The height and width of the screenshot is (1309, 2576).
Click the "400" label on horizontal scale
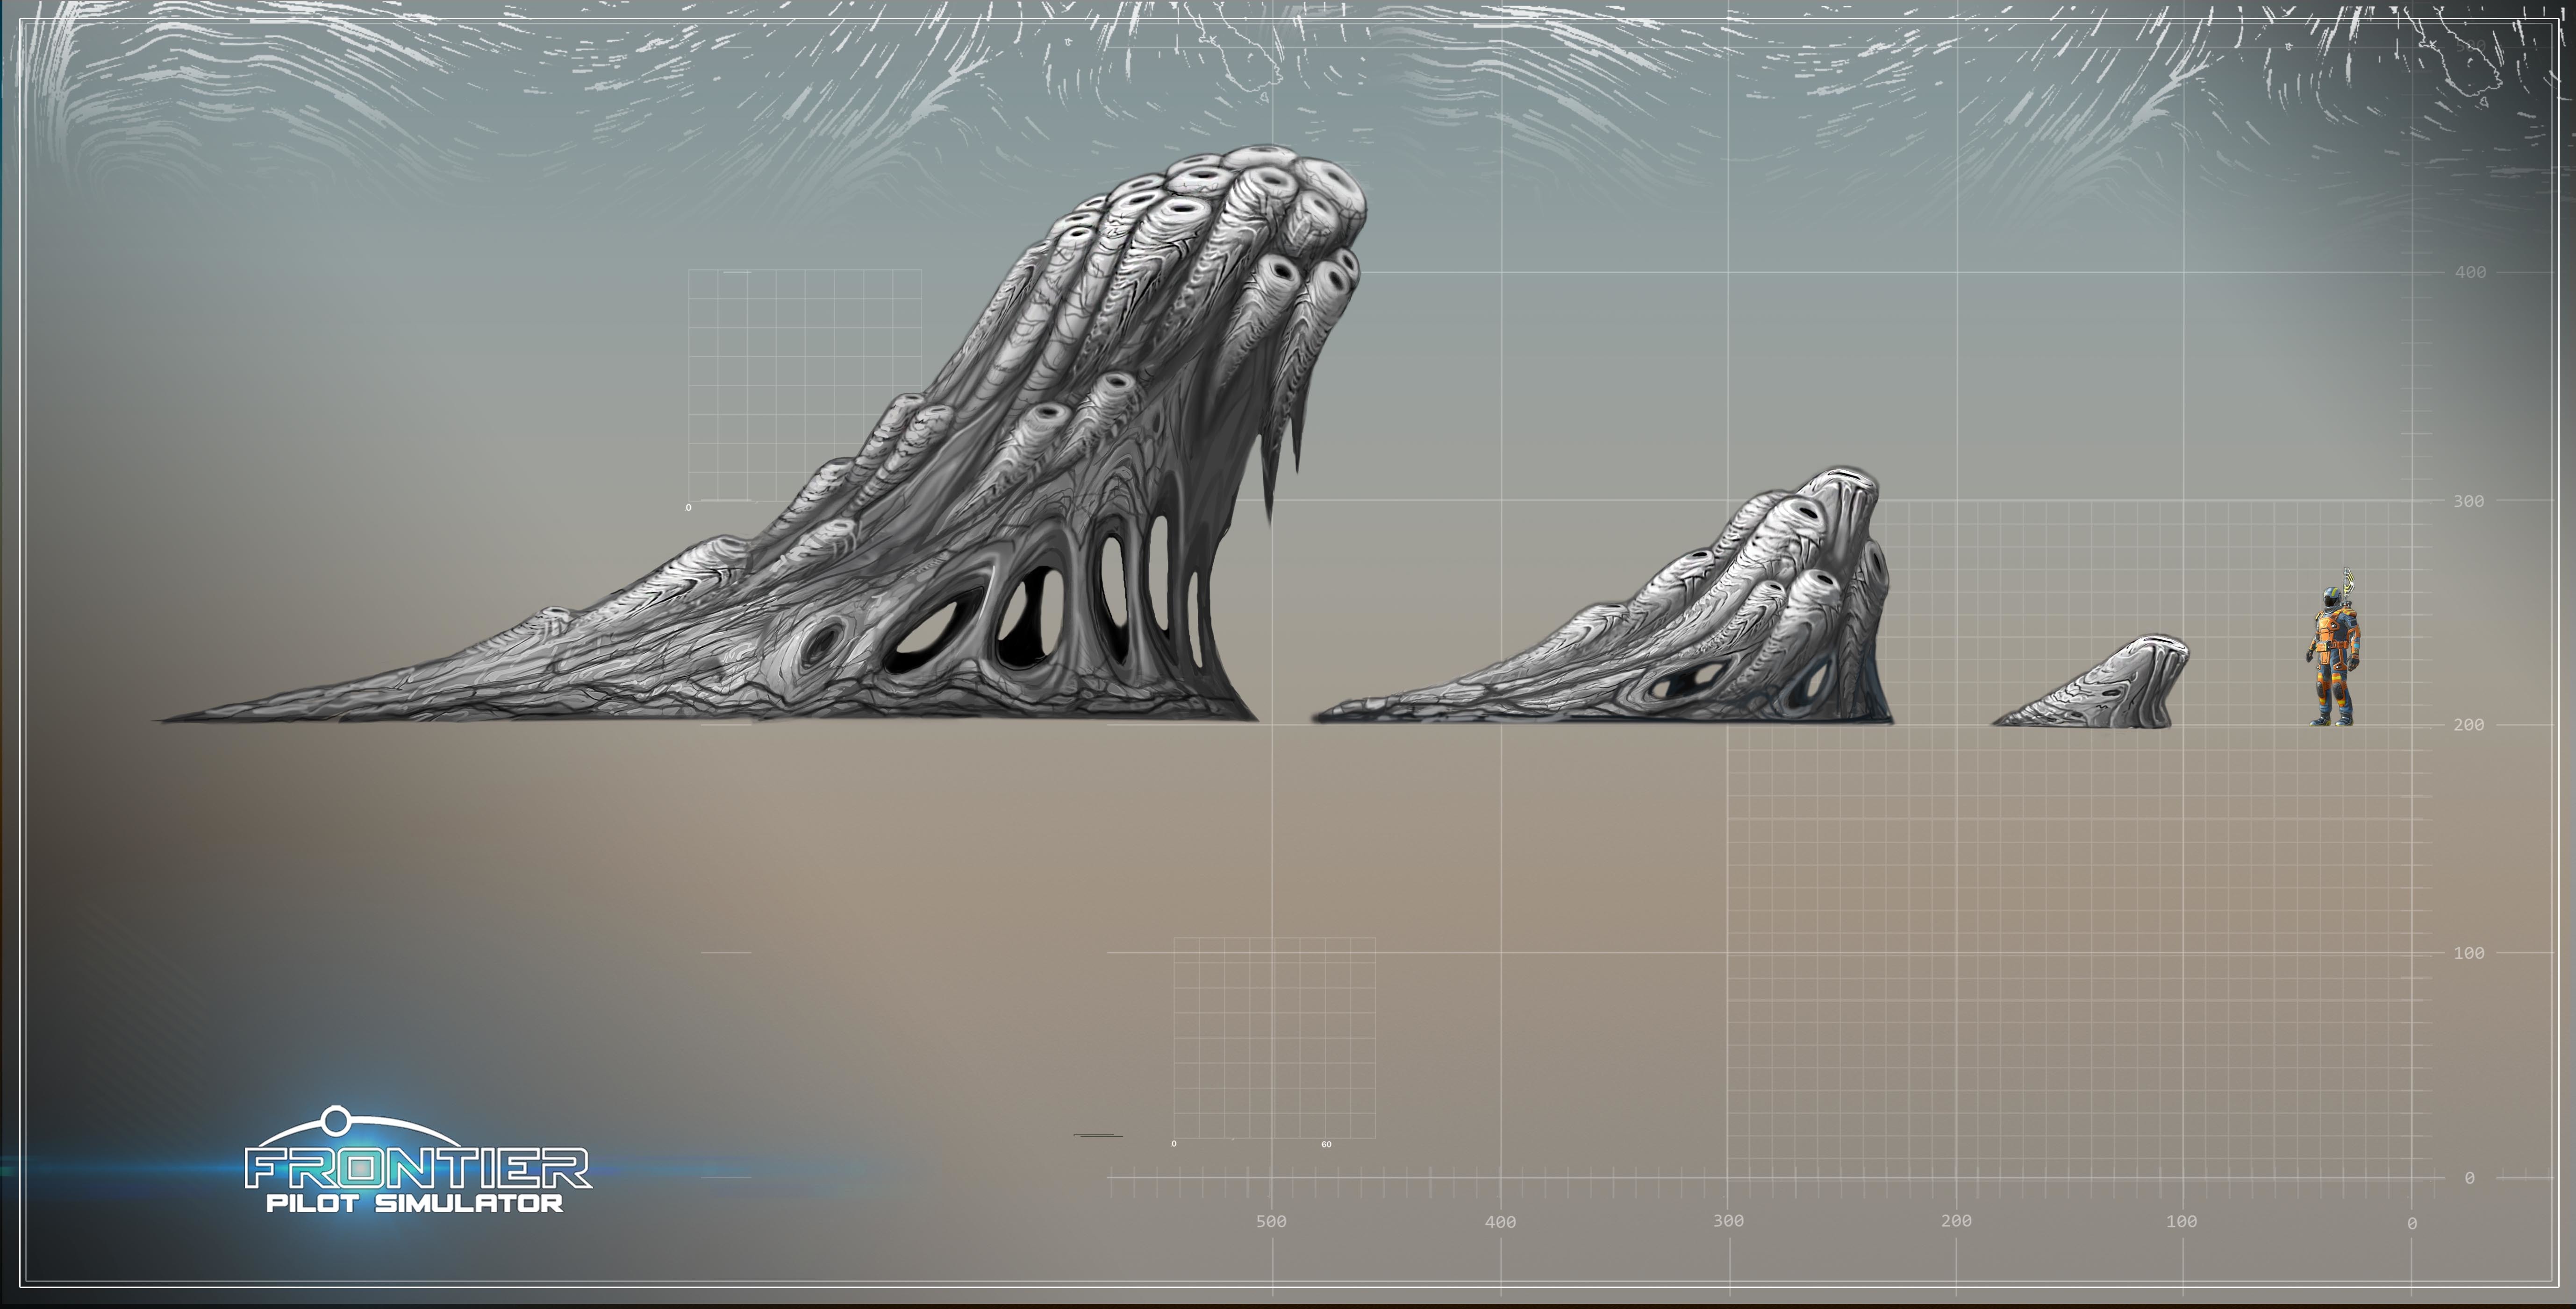(x=1500, y=1222)
